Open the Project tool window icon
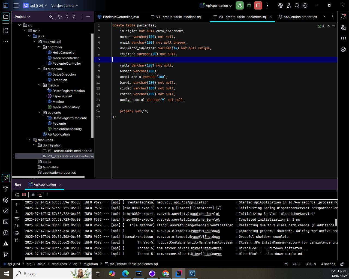 click(x=6, y=17)
